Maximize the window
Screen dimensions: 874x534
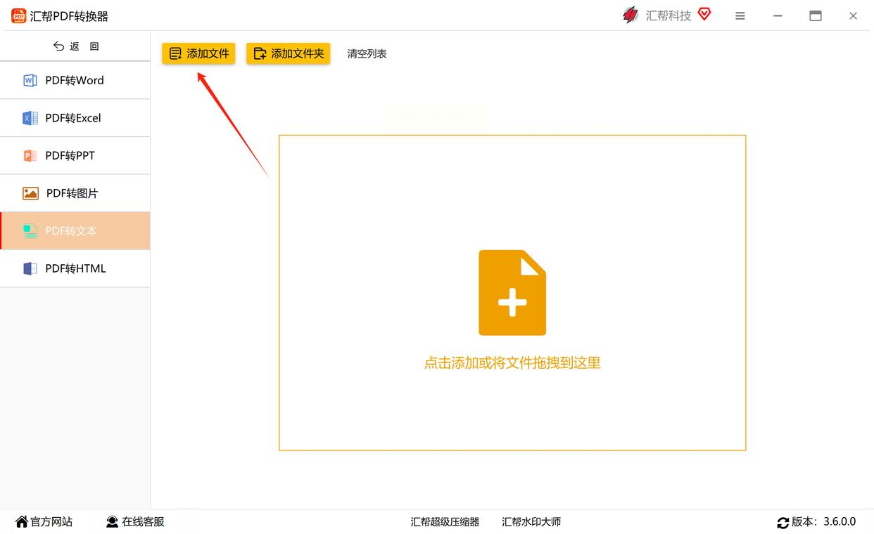coord(816,15)
